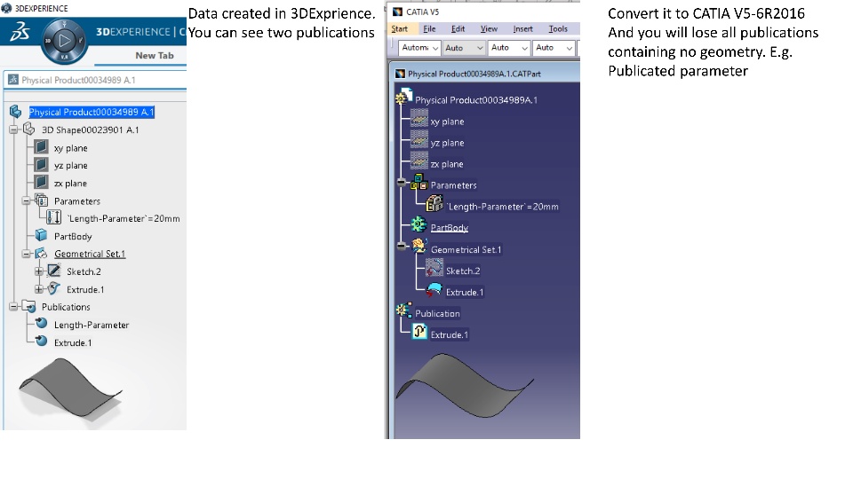Image resolution: width=853 pixels, height=479 pixels.
Task: Click the 3DEXPERIENCE surface preview thumbnail
Action: point(71,388)
